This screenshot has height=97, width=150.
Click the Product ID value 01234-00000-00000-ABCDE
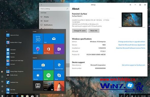(x=96, y=54)
